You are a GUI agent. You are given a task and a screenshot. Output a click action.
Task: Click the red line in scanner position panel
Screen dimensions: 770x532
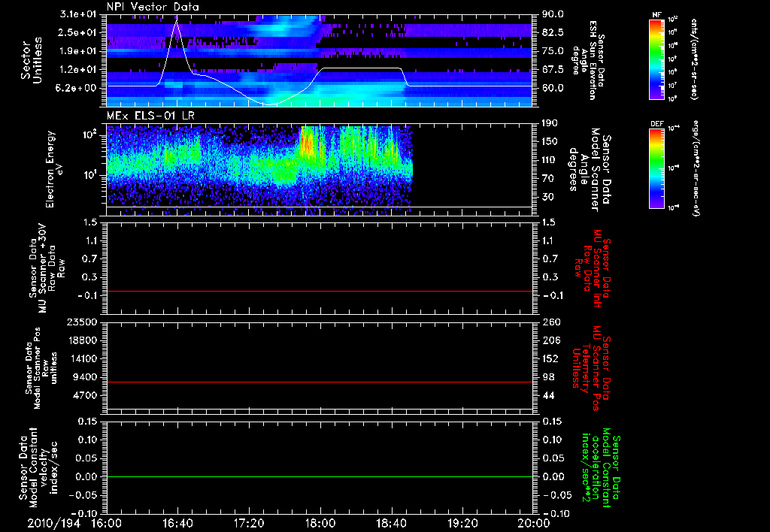pyautogui.click(x=320, y=382)
